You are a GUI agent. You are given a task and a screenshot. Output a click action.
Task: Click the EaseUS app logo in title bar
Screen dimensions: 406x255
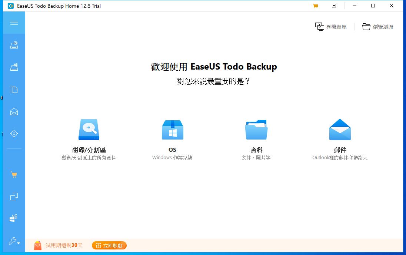pos(11,6)
